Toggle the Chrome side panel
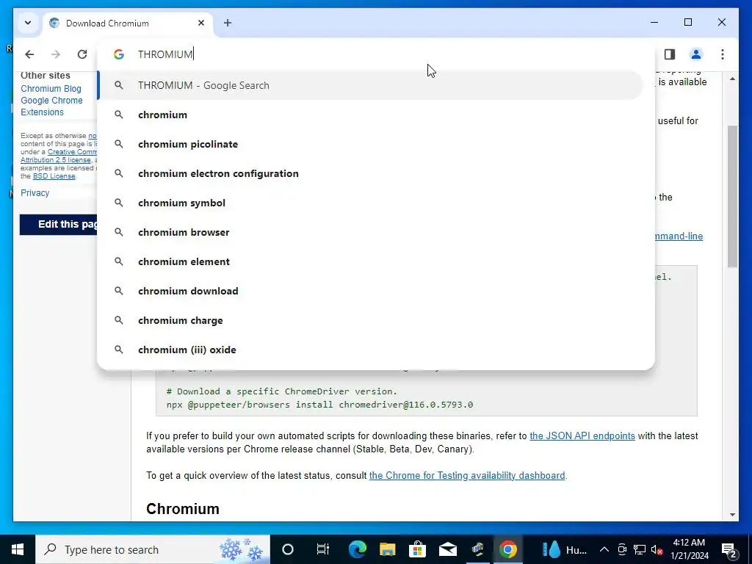The image size is (752, 564). tap(670, 54)
